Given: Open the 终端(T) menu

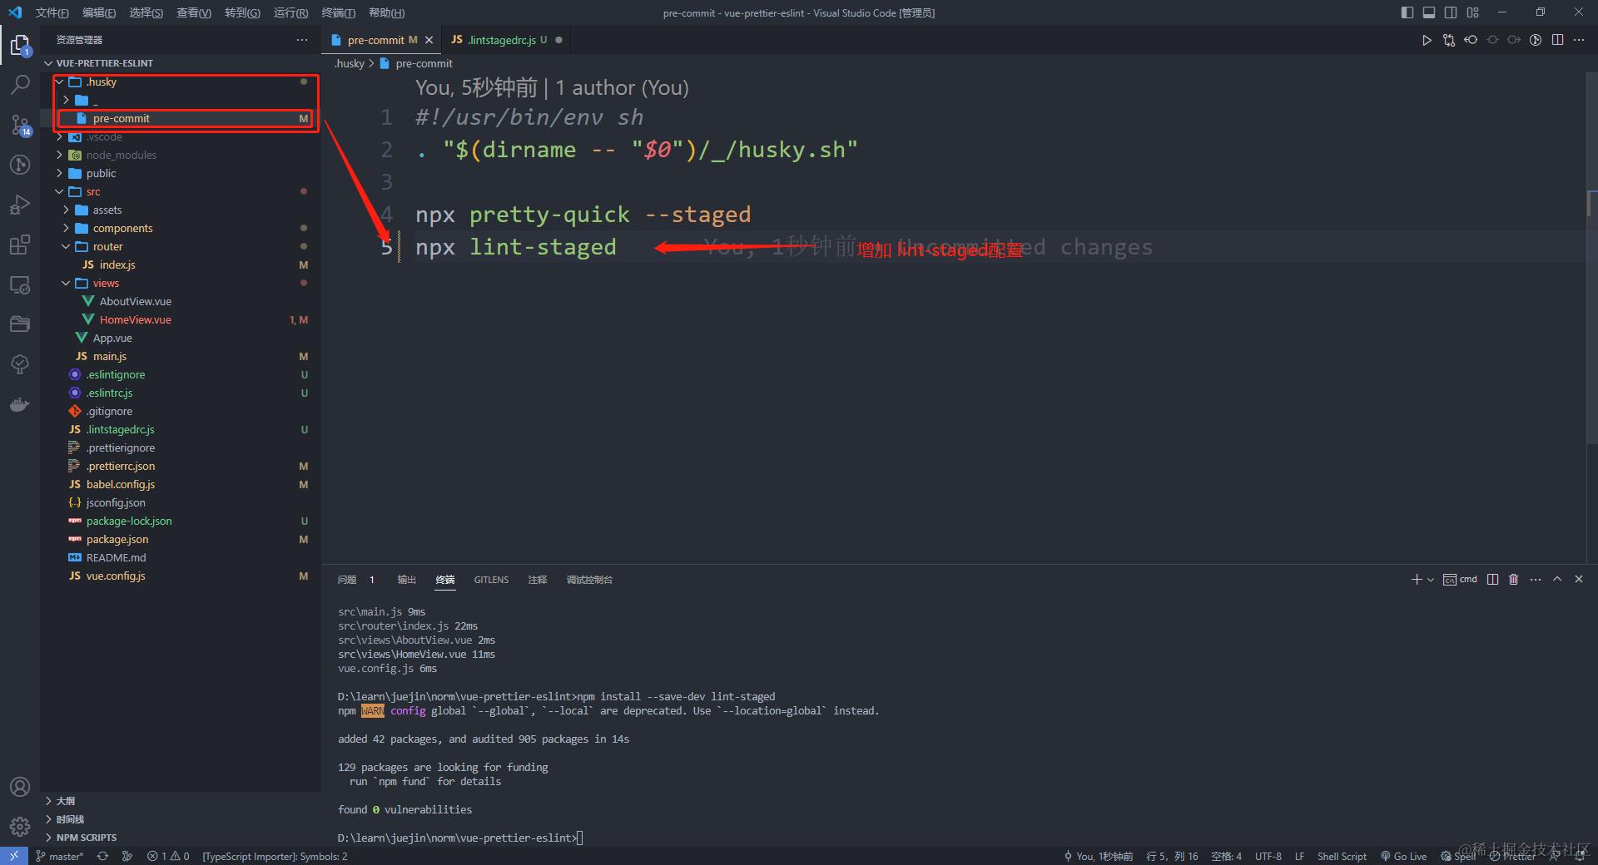Looking at the screenshot, I should tap(338, 12).
